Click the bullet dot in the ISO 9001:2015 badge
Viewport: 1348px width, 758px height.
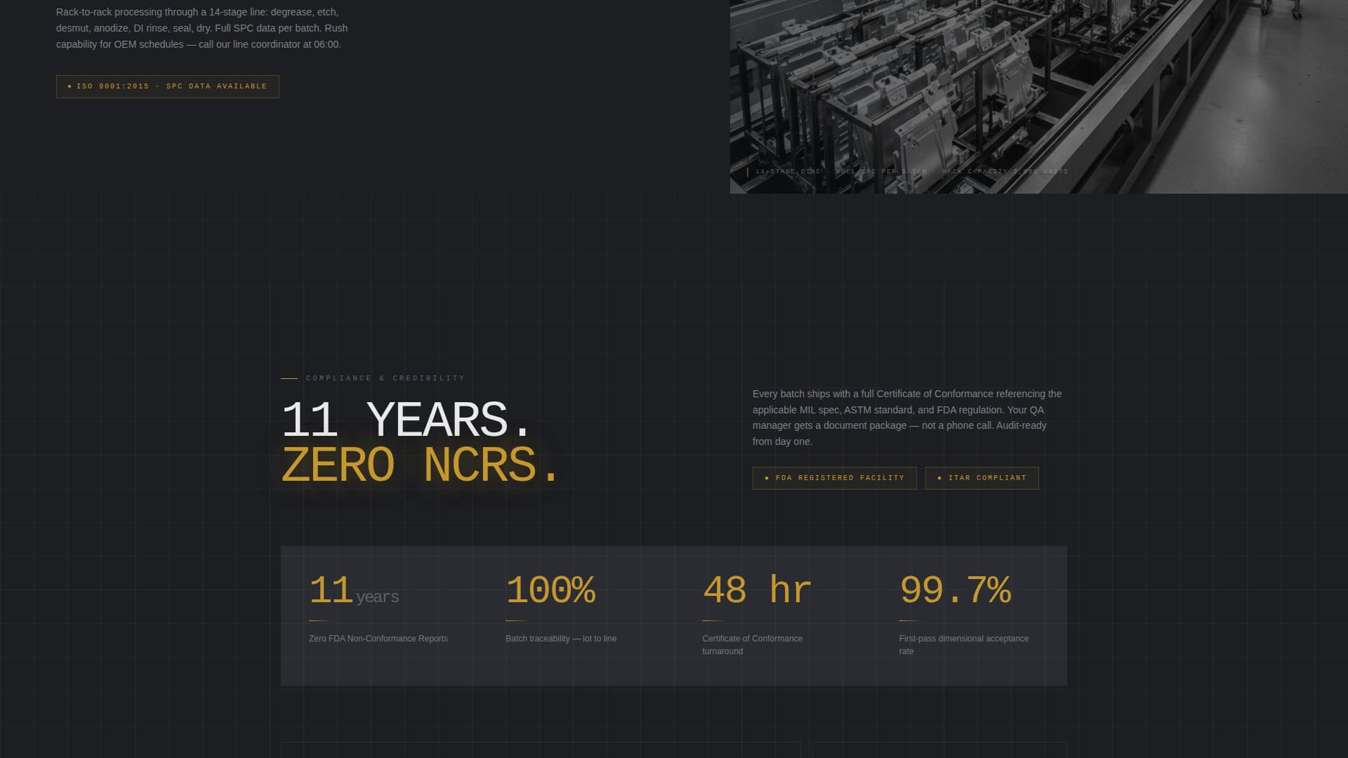[x=70, y=86]
